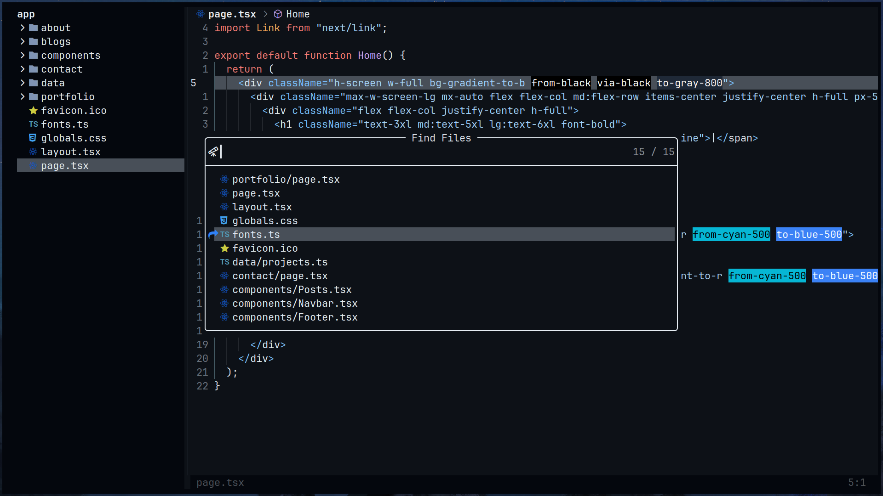Expand the components folder chevron

23,55
